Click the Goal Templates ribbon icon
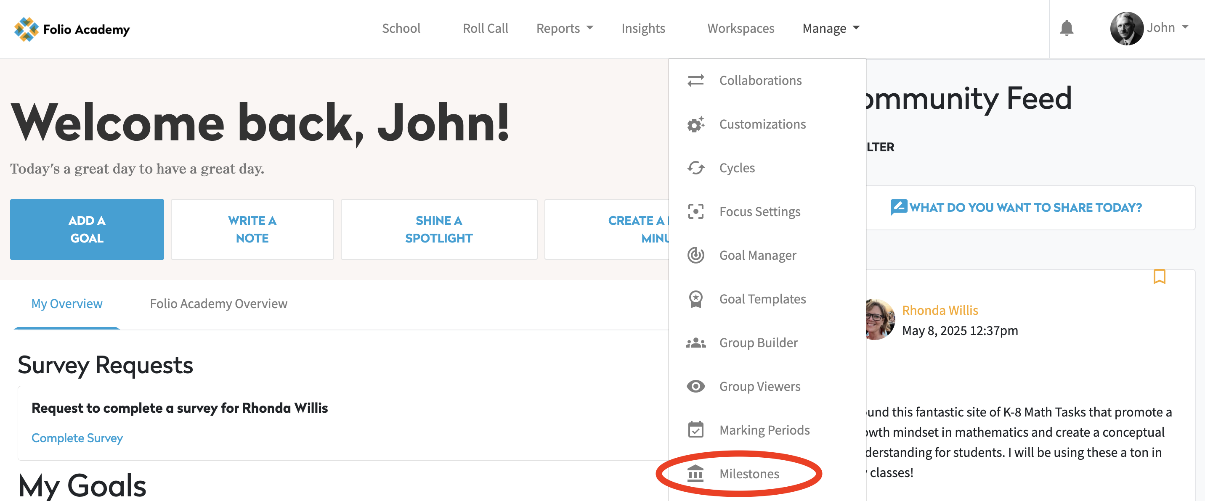This screenshot has width=1205, height=501. (x=695, y=299)
